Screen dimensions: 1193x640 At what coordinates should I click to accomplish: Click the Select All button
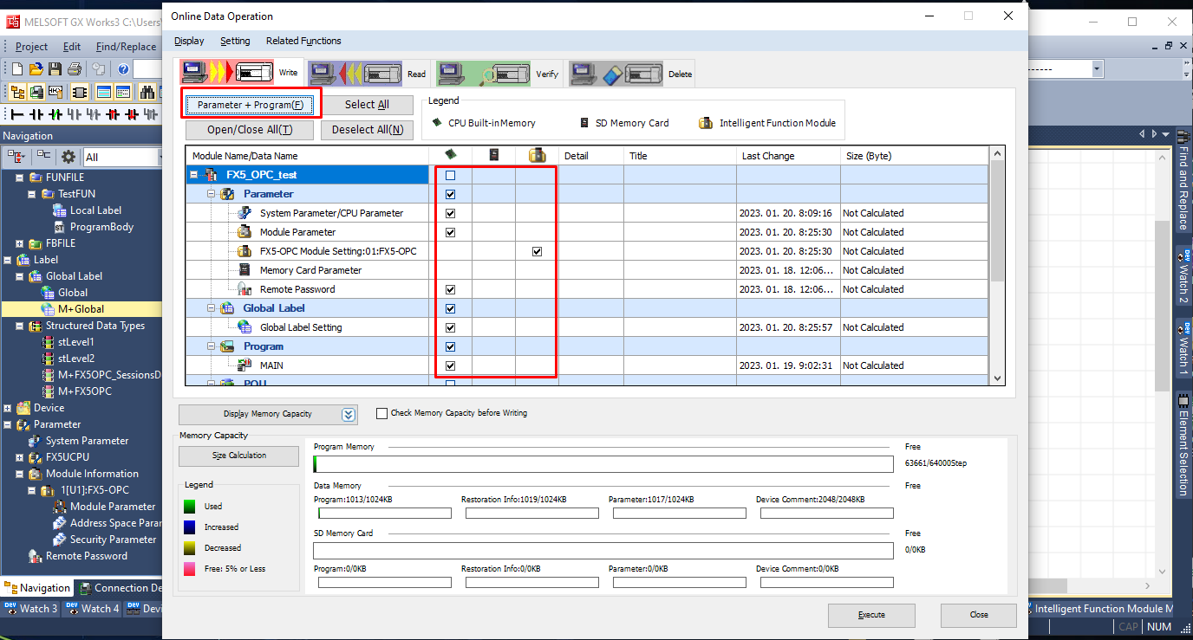click(367, 105)
